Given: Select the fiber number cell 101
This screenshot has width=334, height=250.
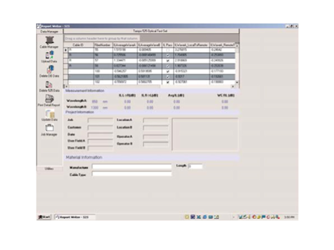Looking at the screenshot, I should (x=103, y=77).
